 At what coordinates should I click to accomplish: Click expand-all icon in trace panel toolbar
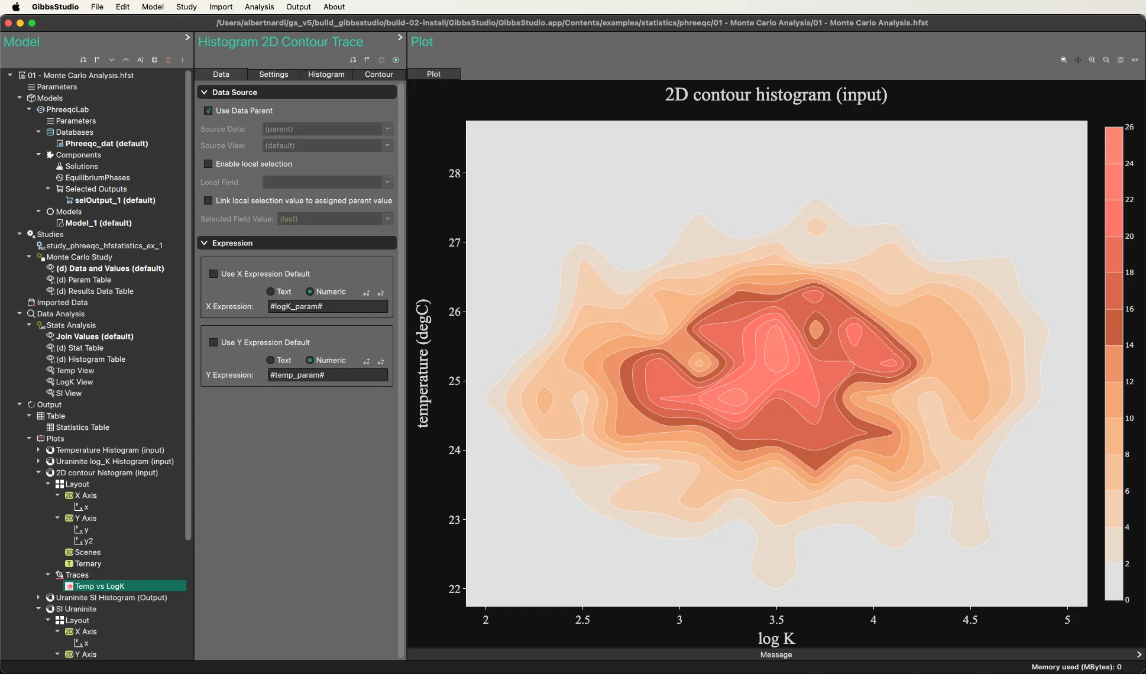353,60
